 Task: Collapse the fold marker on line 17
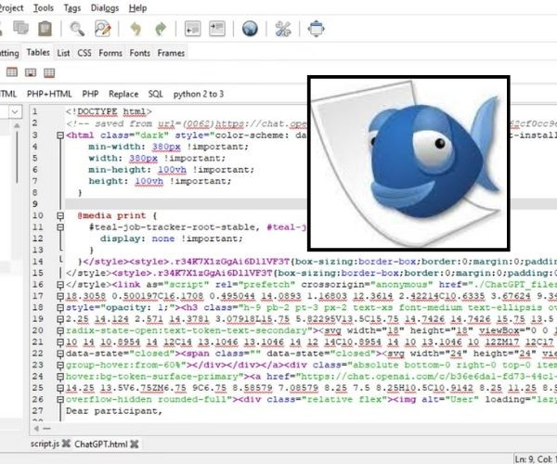click(60, 296)
